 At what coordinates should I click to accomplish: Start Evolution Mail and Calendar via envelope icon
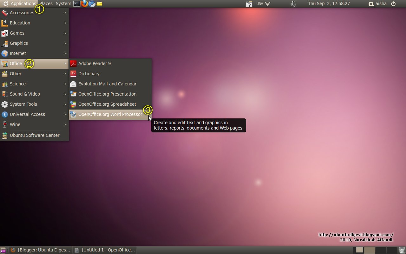click(73, 84)
